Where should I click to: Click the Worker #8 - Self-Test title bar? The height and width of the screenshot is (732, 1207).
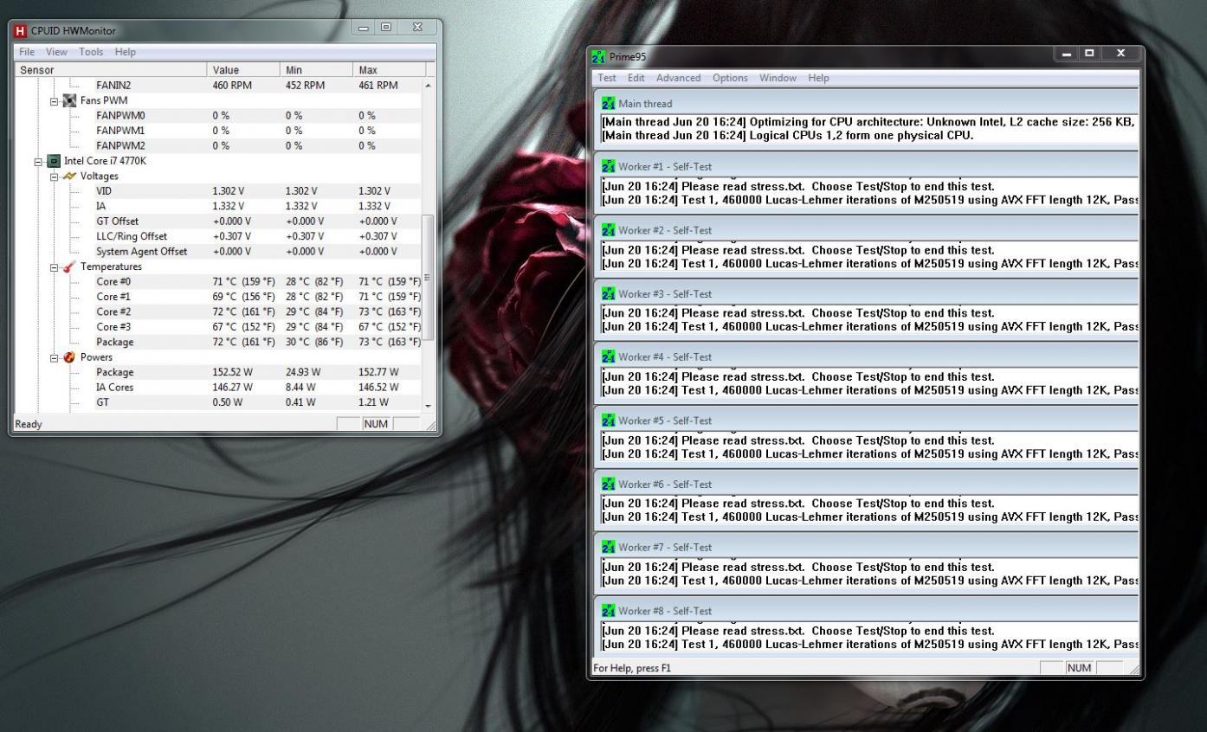868,611
